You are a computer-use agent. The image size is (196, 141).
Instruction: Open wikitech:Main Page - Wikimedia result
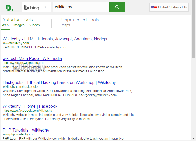[x=32, y=58]
